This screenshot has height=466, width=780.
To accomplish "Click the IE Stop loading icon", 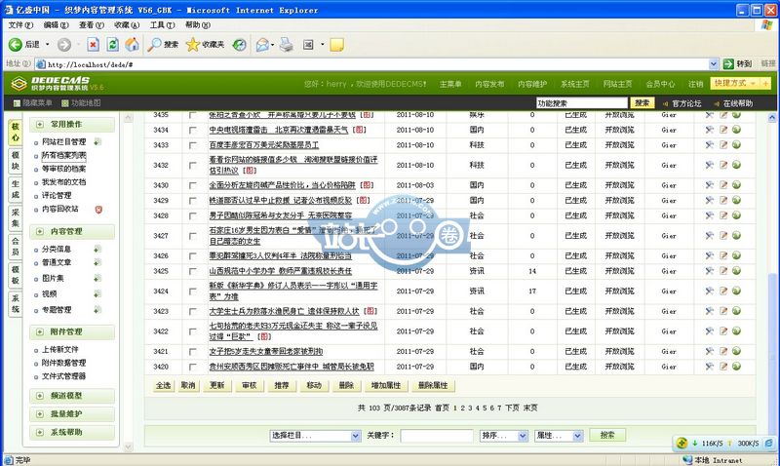I will 93,45.
